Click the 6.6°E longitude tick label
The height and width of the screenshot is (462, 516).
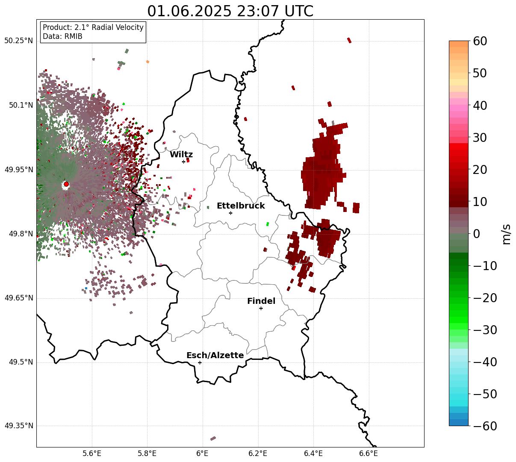369,454
